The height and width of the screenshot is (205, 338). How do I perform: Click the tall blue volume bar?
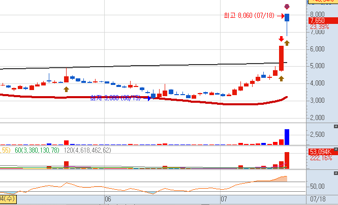(x=287, y=137)
